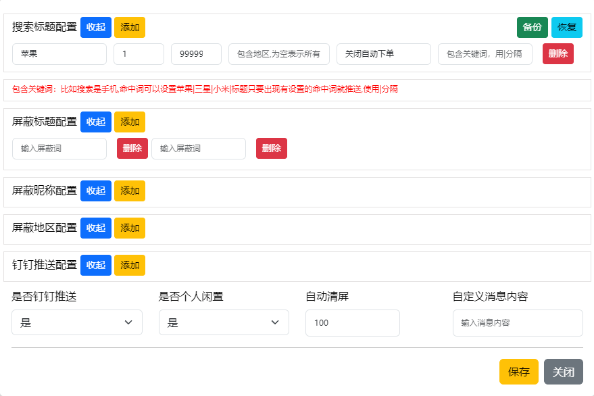Click 添加 in 屏蔽地区配置 section
Viewport: 594px width, 396px height.
[x=130, y=228]
